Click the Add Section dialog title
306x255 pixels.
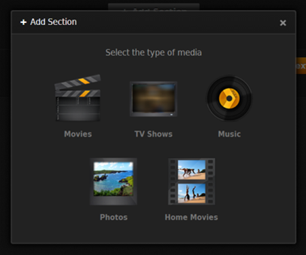[x=54, y=22]
